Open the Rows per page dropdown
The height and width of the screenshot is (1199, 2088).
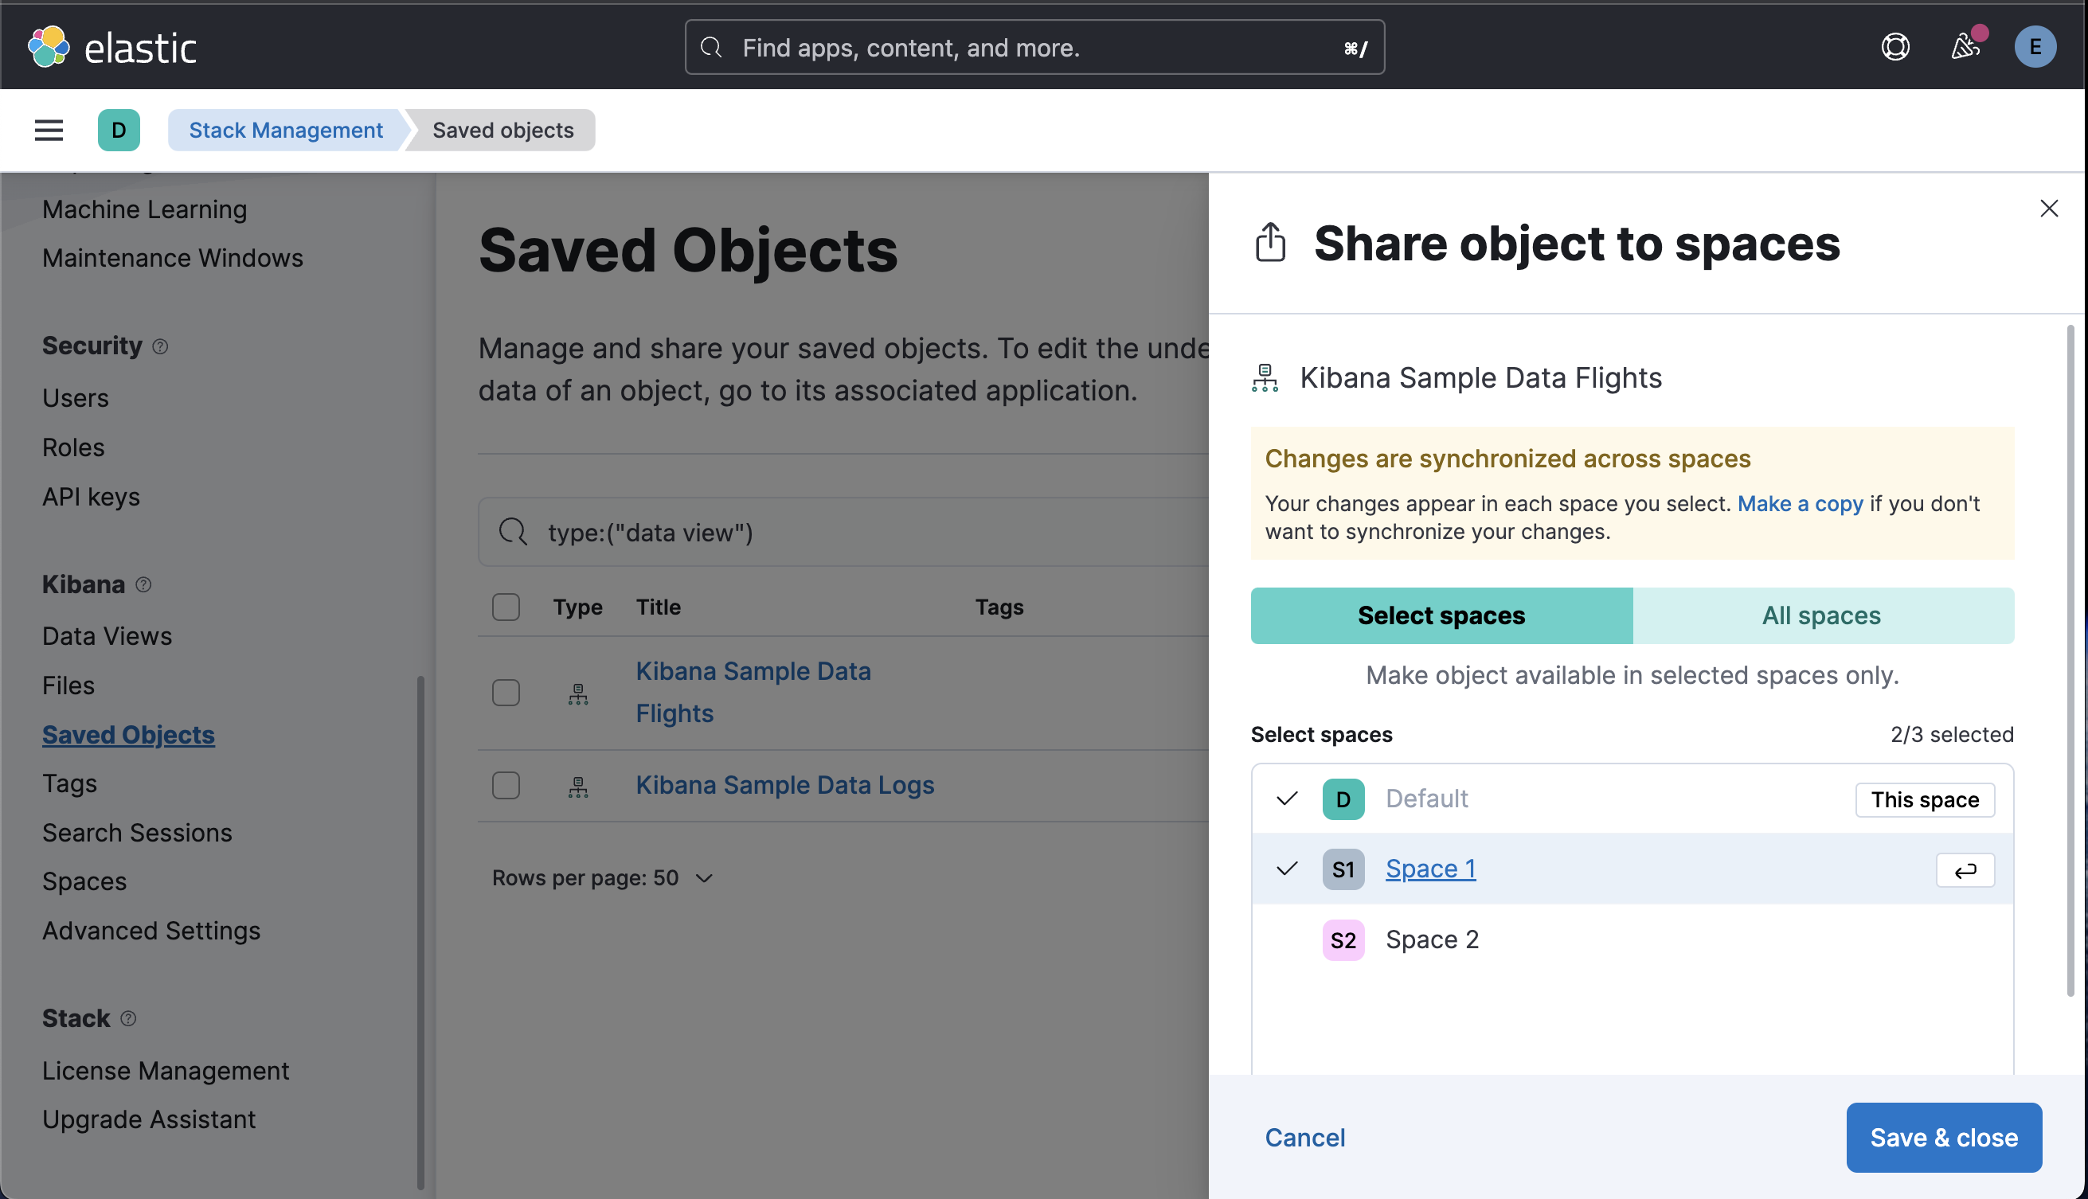(604, 878)
